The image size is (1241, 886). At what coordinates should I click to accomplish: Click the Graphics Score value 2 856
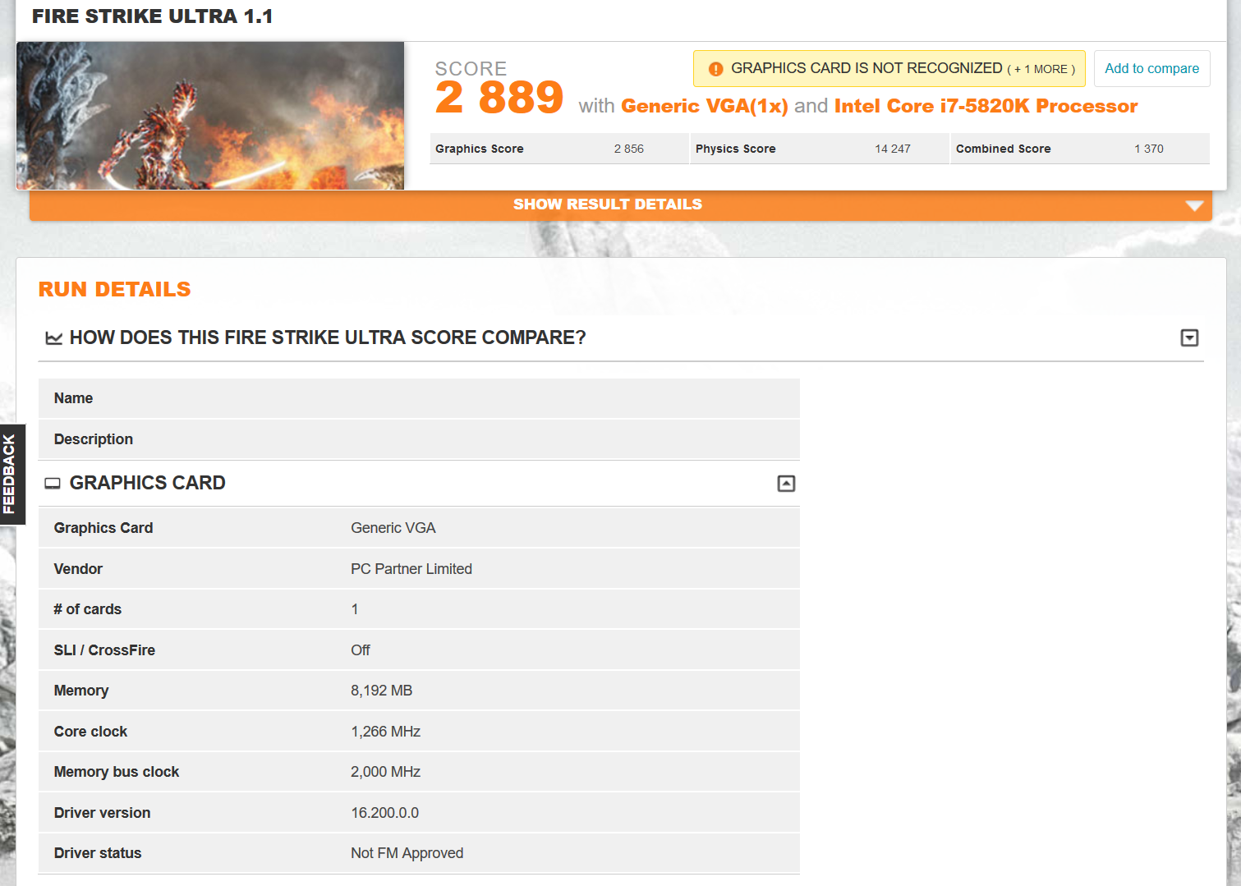[628, 149]
